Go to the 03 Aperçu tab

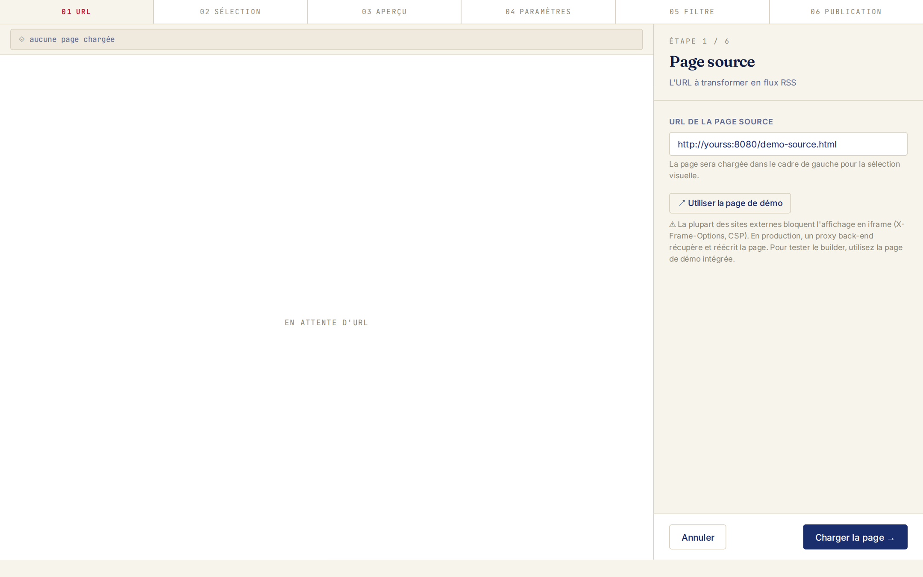(384, 12)
